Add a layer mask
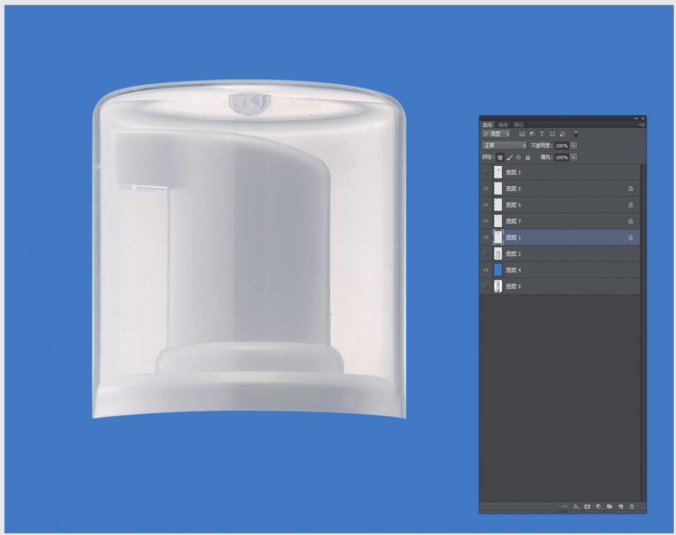Screen dimensions: 676x535 pos(587,507)
